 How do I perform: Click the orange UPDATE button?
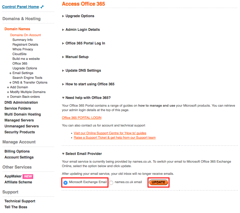click(159, 182)
